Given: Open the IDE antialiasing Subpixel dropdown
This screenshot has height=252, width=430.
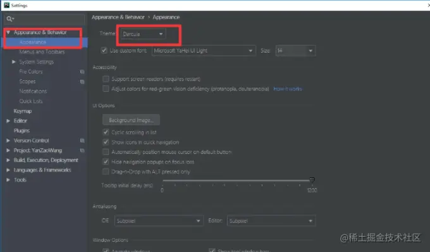Looking at the screenshot, I should coord(159,221).
